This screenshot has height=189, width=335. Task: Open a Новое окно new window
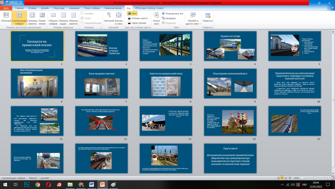click(156, 18)
